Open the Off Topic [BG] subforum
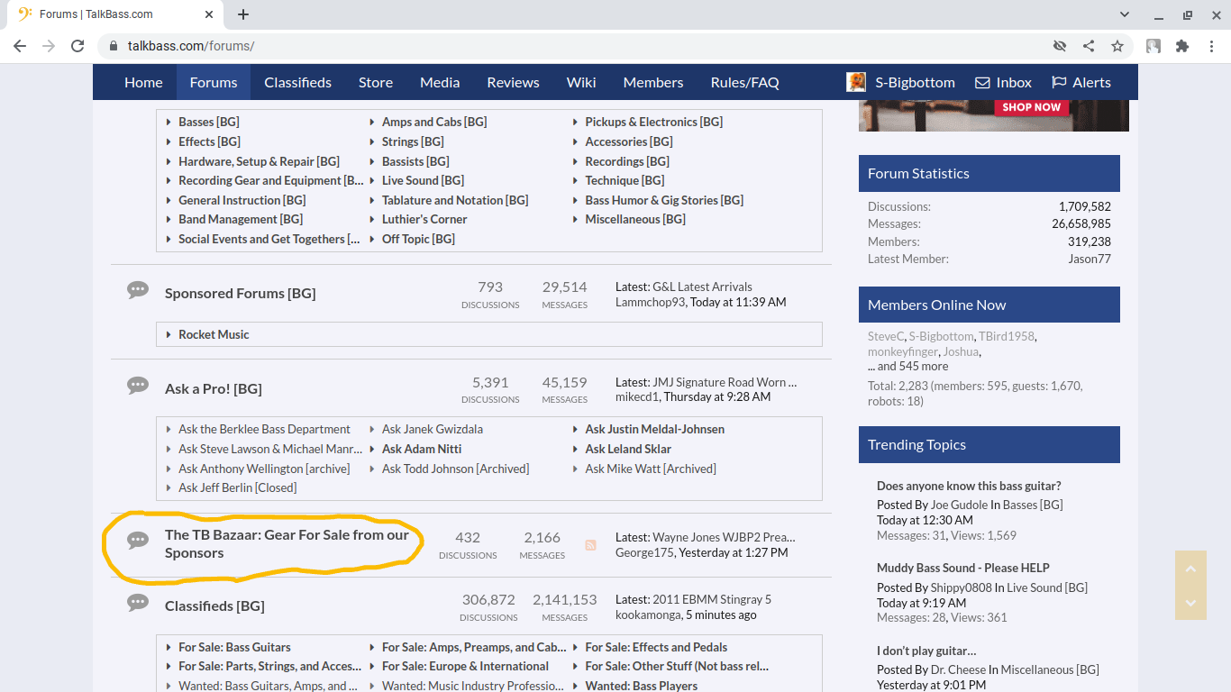Viewport: 1231px width, 692px height. point(418,239)
